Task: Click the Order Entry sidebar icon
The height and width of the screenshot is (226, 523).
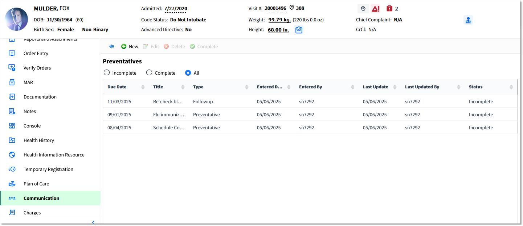Action: (12, 53)
